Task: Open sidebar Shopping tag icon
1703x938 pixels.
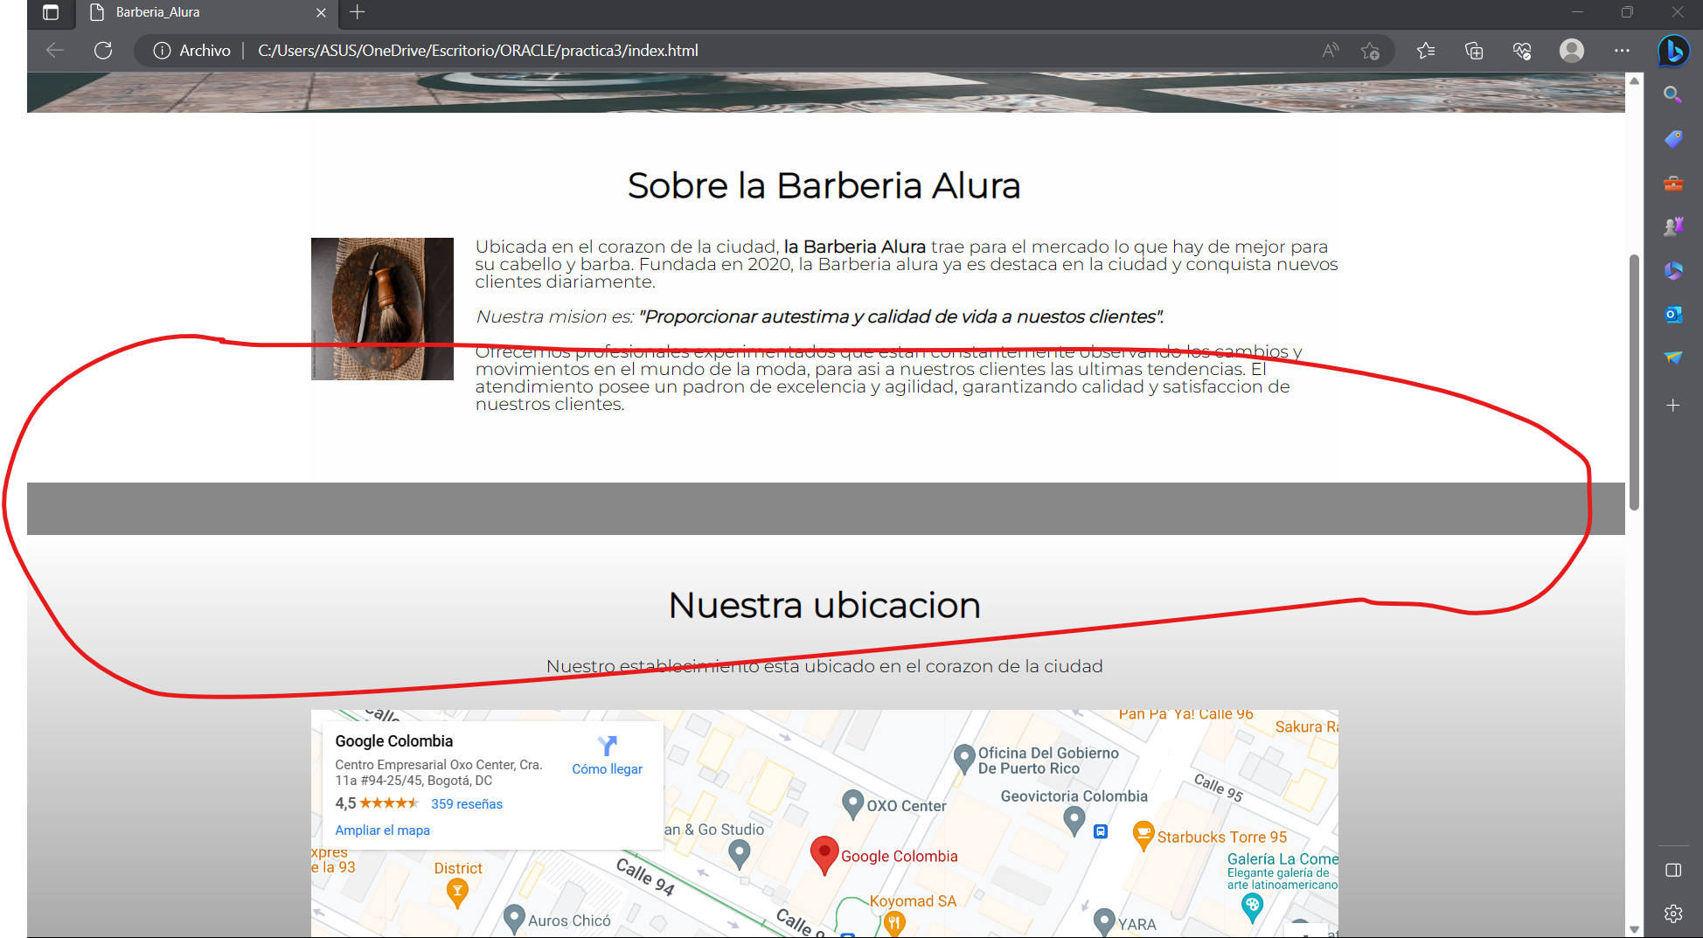Action: click(1672, 139)
